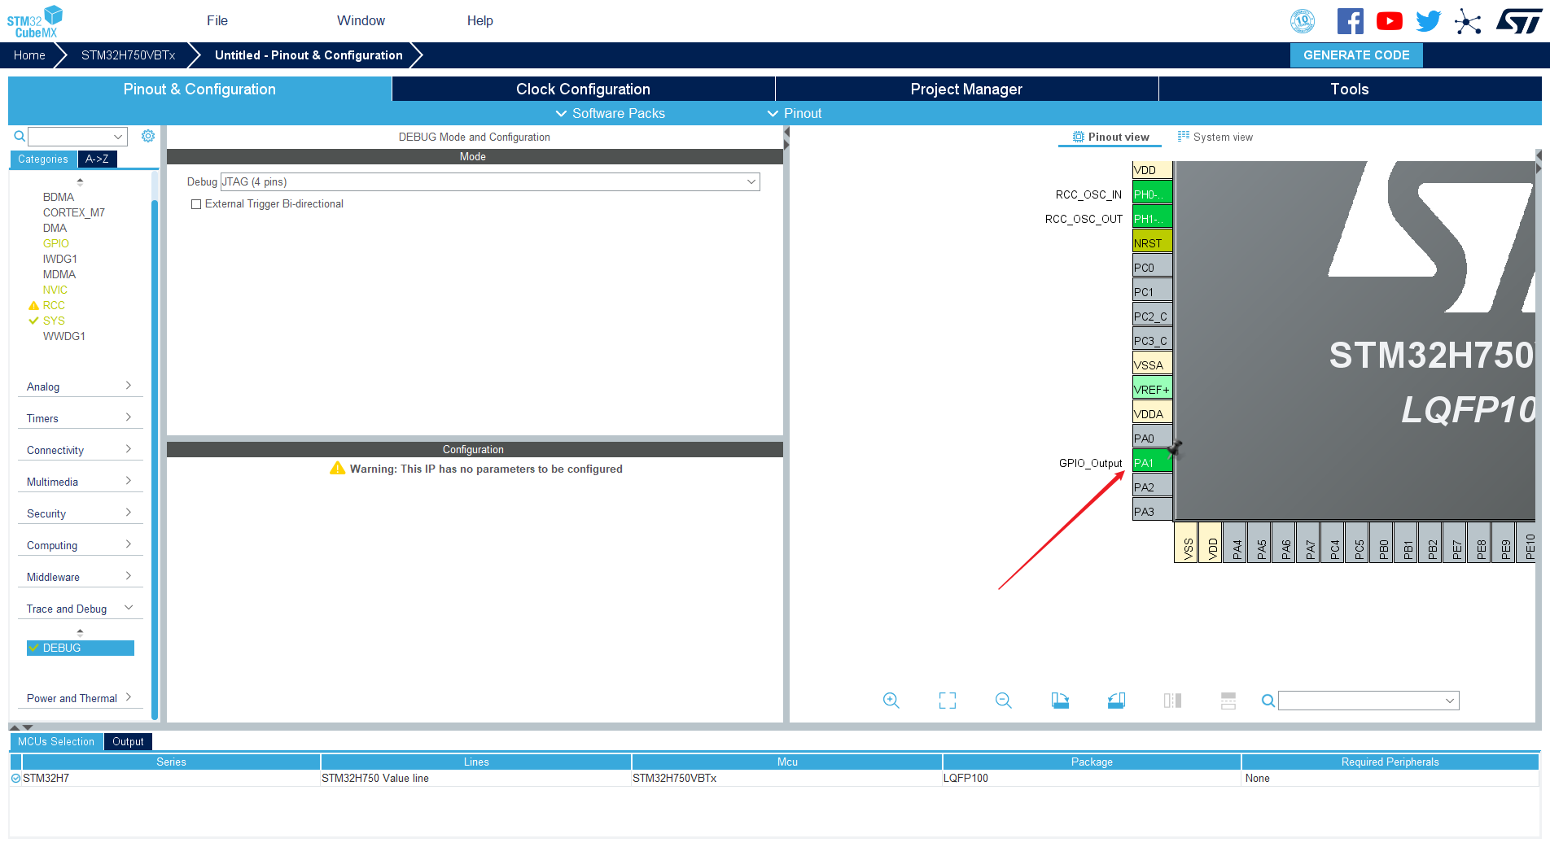Click the Pinout view tab
The height and width of the screenshot is (847, 1550).
(x=1111, y=137)
